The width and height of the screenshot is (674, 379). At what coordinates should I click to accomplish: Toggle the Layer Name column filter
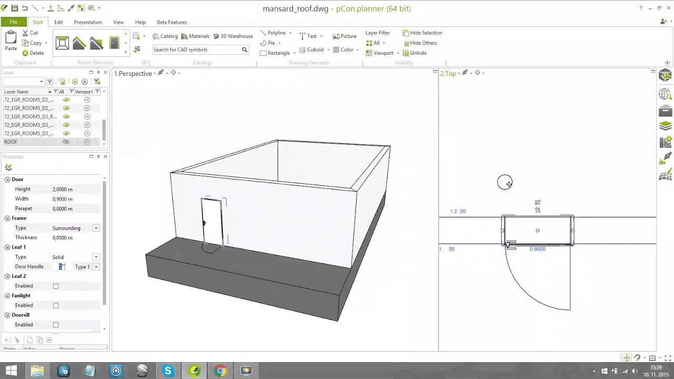pyautogui.click(x=55, y=92)
